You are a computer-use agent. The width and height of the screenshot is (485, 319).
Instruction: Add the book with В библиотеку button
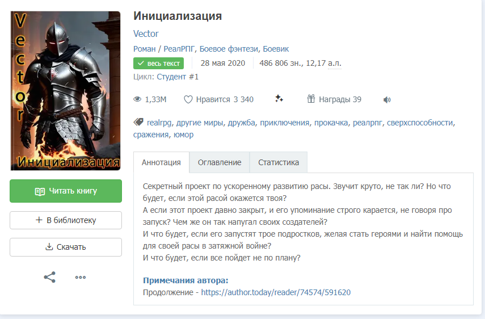click(x=66, y=220)
